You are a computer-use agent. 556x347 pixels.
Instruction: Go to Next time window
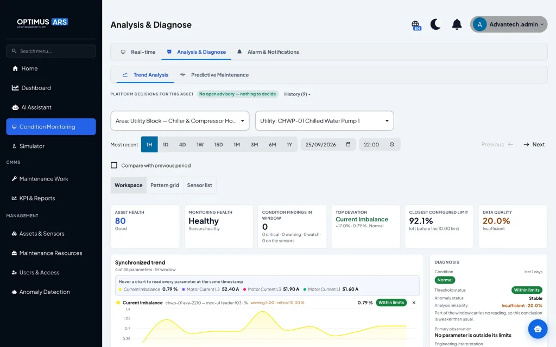(534, 144)
